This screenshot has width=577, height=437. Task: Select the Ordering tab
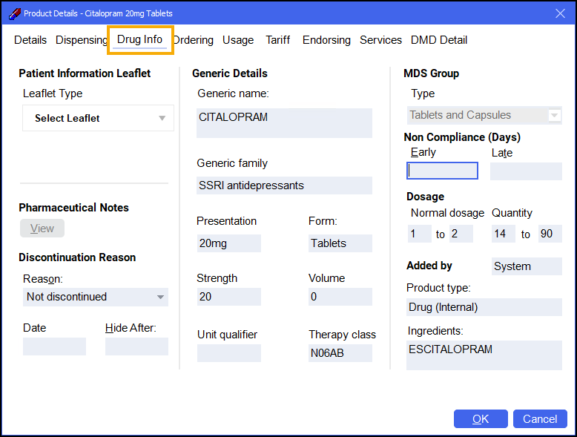pos(194,40)
